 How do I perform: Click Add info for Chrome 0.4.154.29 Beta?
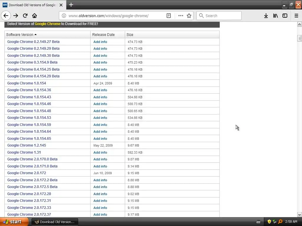100,76
